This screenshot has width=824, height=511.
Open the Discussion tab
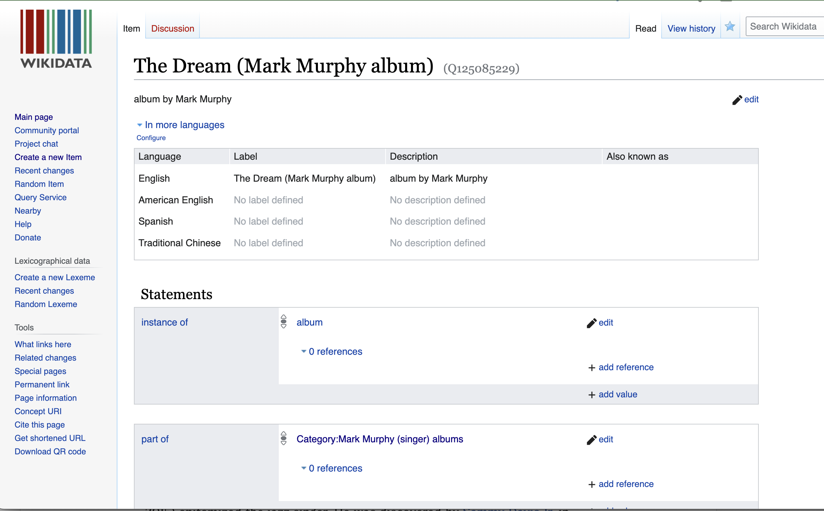point(173,29)
